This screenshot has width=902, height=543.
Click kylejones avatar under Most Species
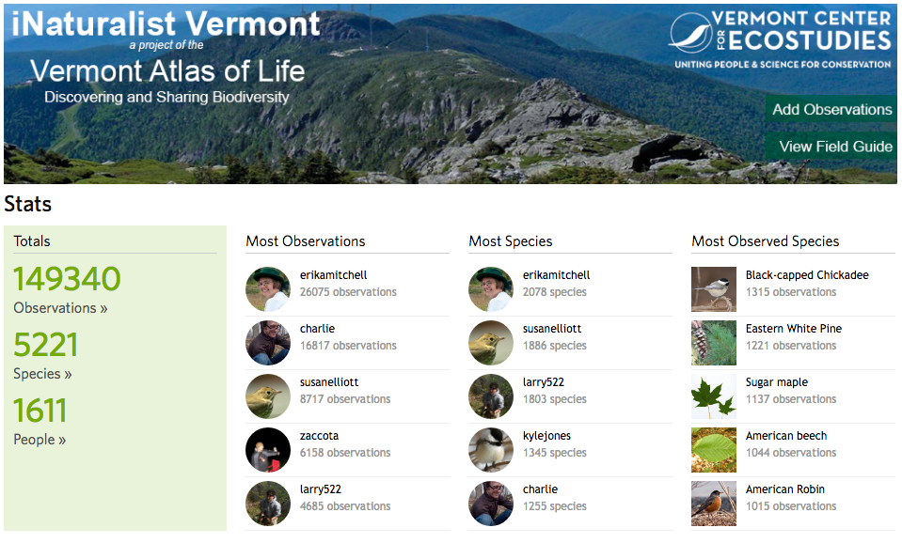click(x=491, y=450)
